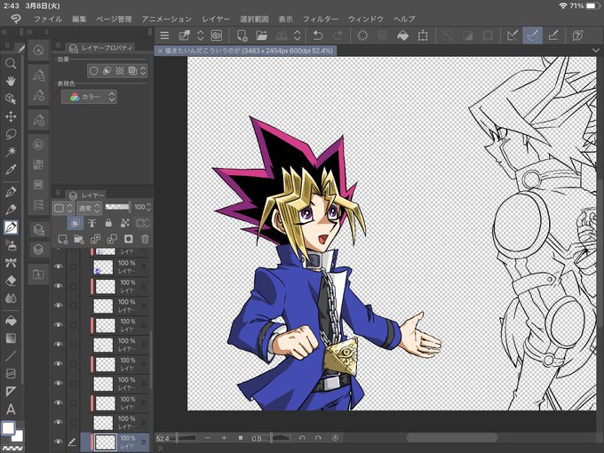Click Delete Layer trash button
This screenshot has width=604, height=453.
145,239
